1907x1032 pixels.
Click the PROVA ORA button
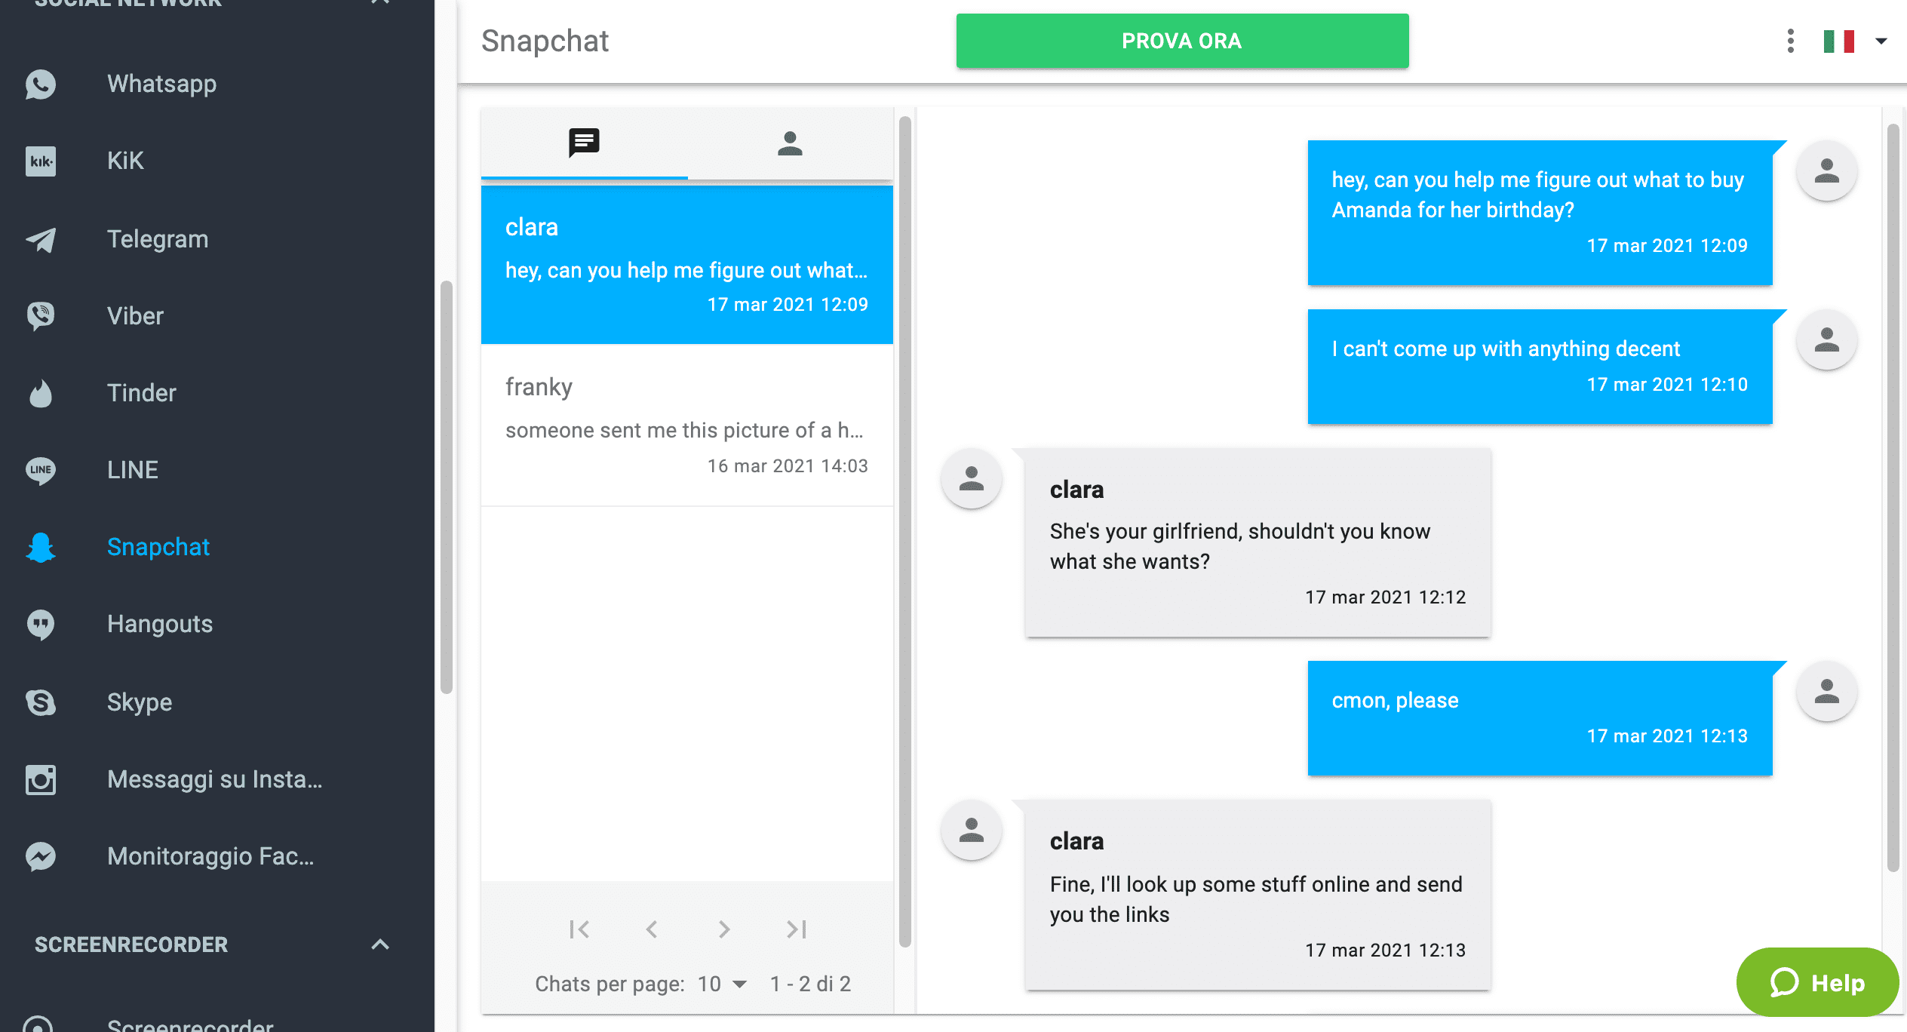[x=1182, y=41]
